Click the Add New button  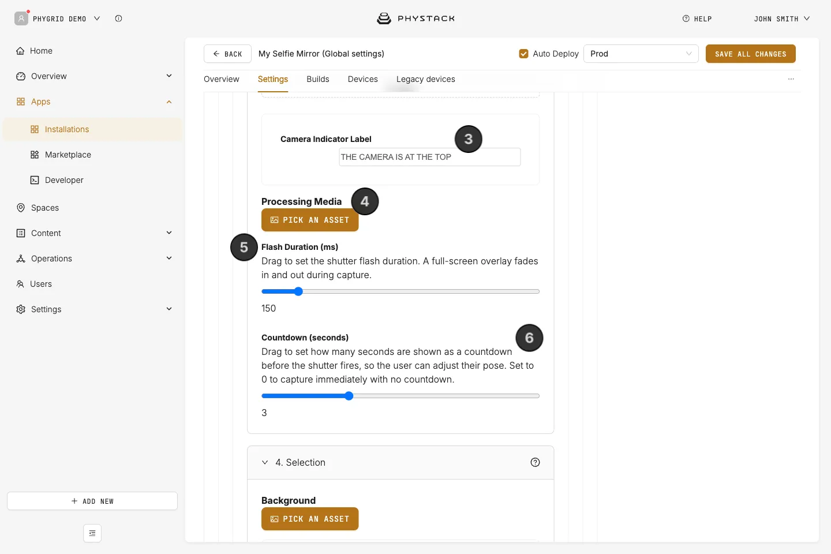tap(92, 501)
